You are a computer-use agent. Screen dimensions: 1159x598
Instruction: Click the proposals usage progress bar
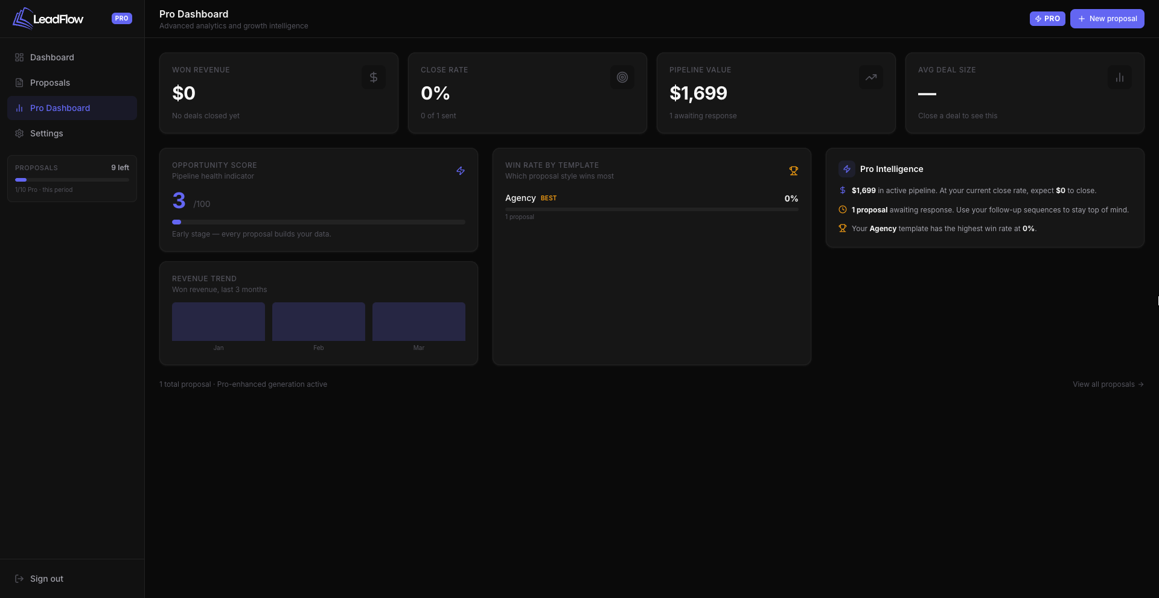point(71,179)
